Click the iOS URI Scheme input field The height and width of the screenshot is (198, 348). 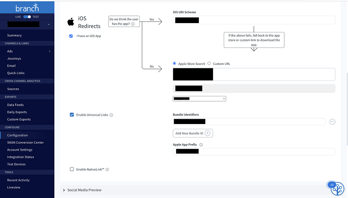(x=254, y=20)
